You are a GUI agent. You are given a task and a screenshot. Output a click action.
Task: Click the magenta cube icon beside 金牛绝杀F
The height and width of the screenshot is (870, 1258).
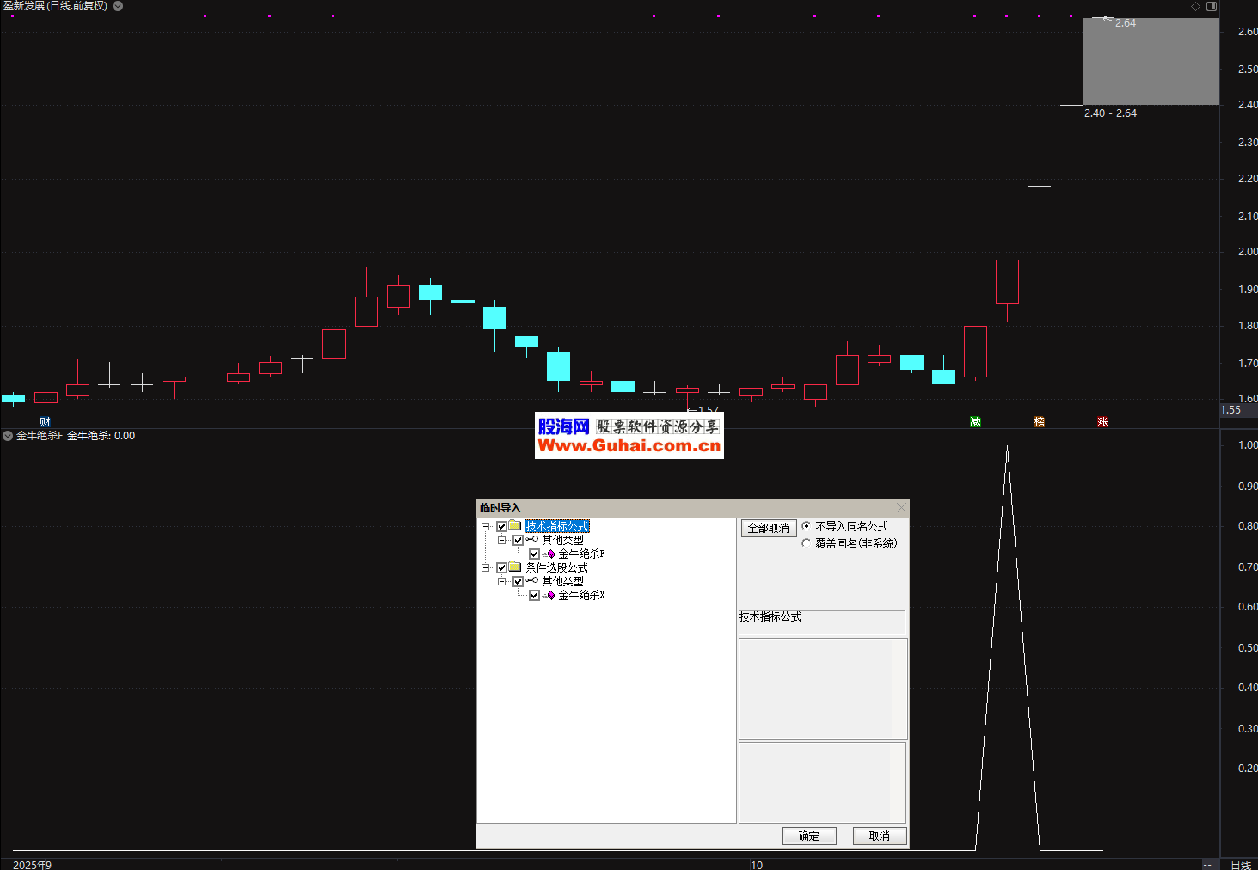pyautogui.click(x=551, y=554)
